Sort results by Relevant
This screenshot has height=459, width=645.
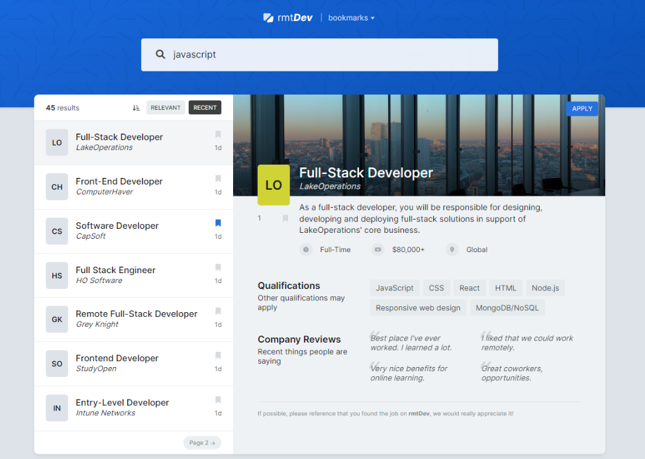click(166, 108)
